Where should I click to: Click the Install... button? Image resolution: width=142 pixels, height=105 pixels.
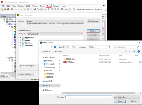(x=93, y=31)
